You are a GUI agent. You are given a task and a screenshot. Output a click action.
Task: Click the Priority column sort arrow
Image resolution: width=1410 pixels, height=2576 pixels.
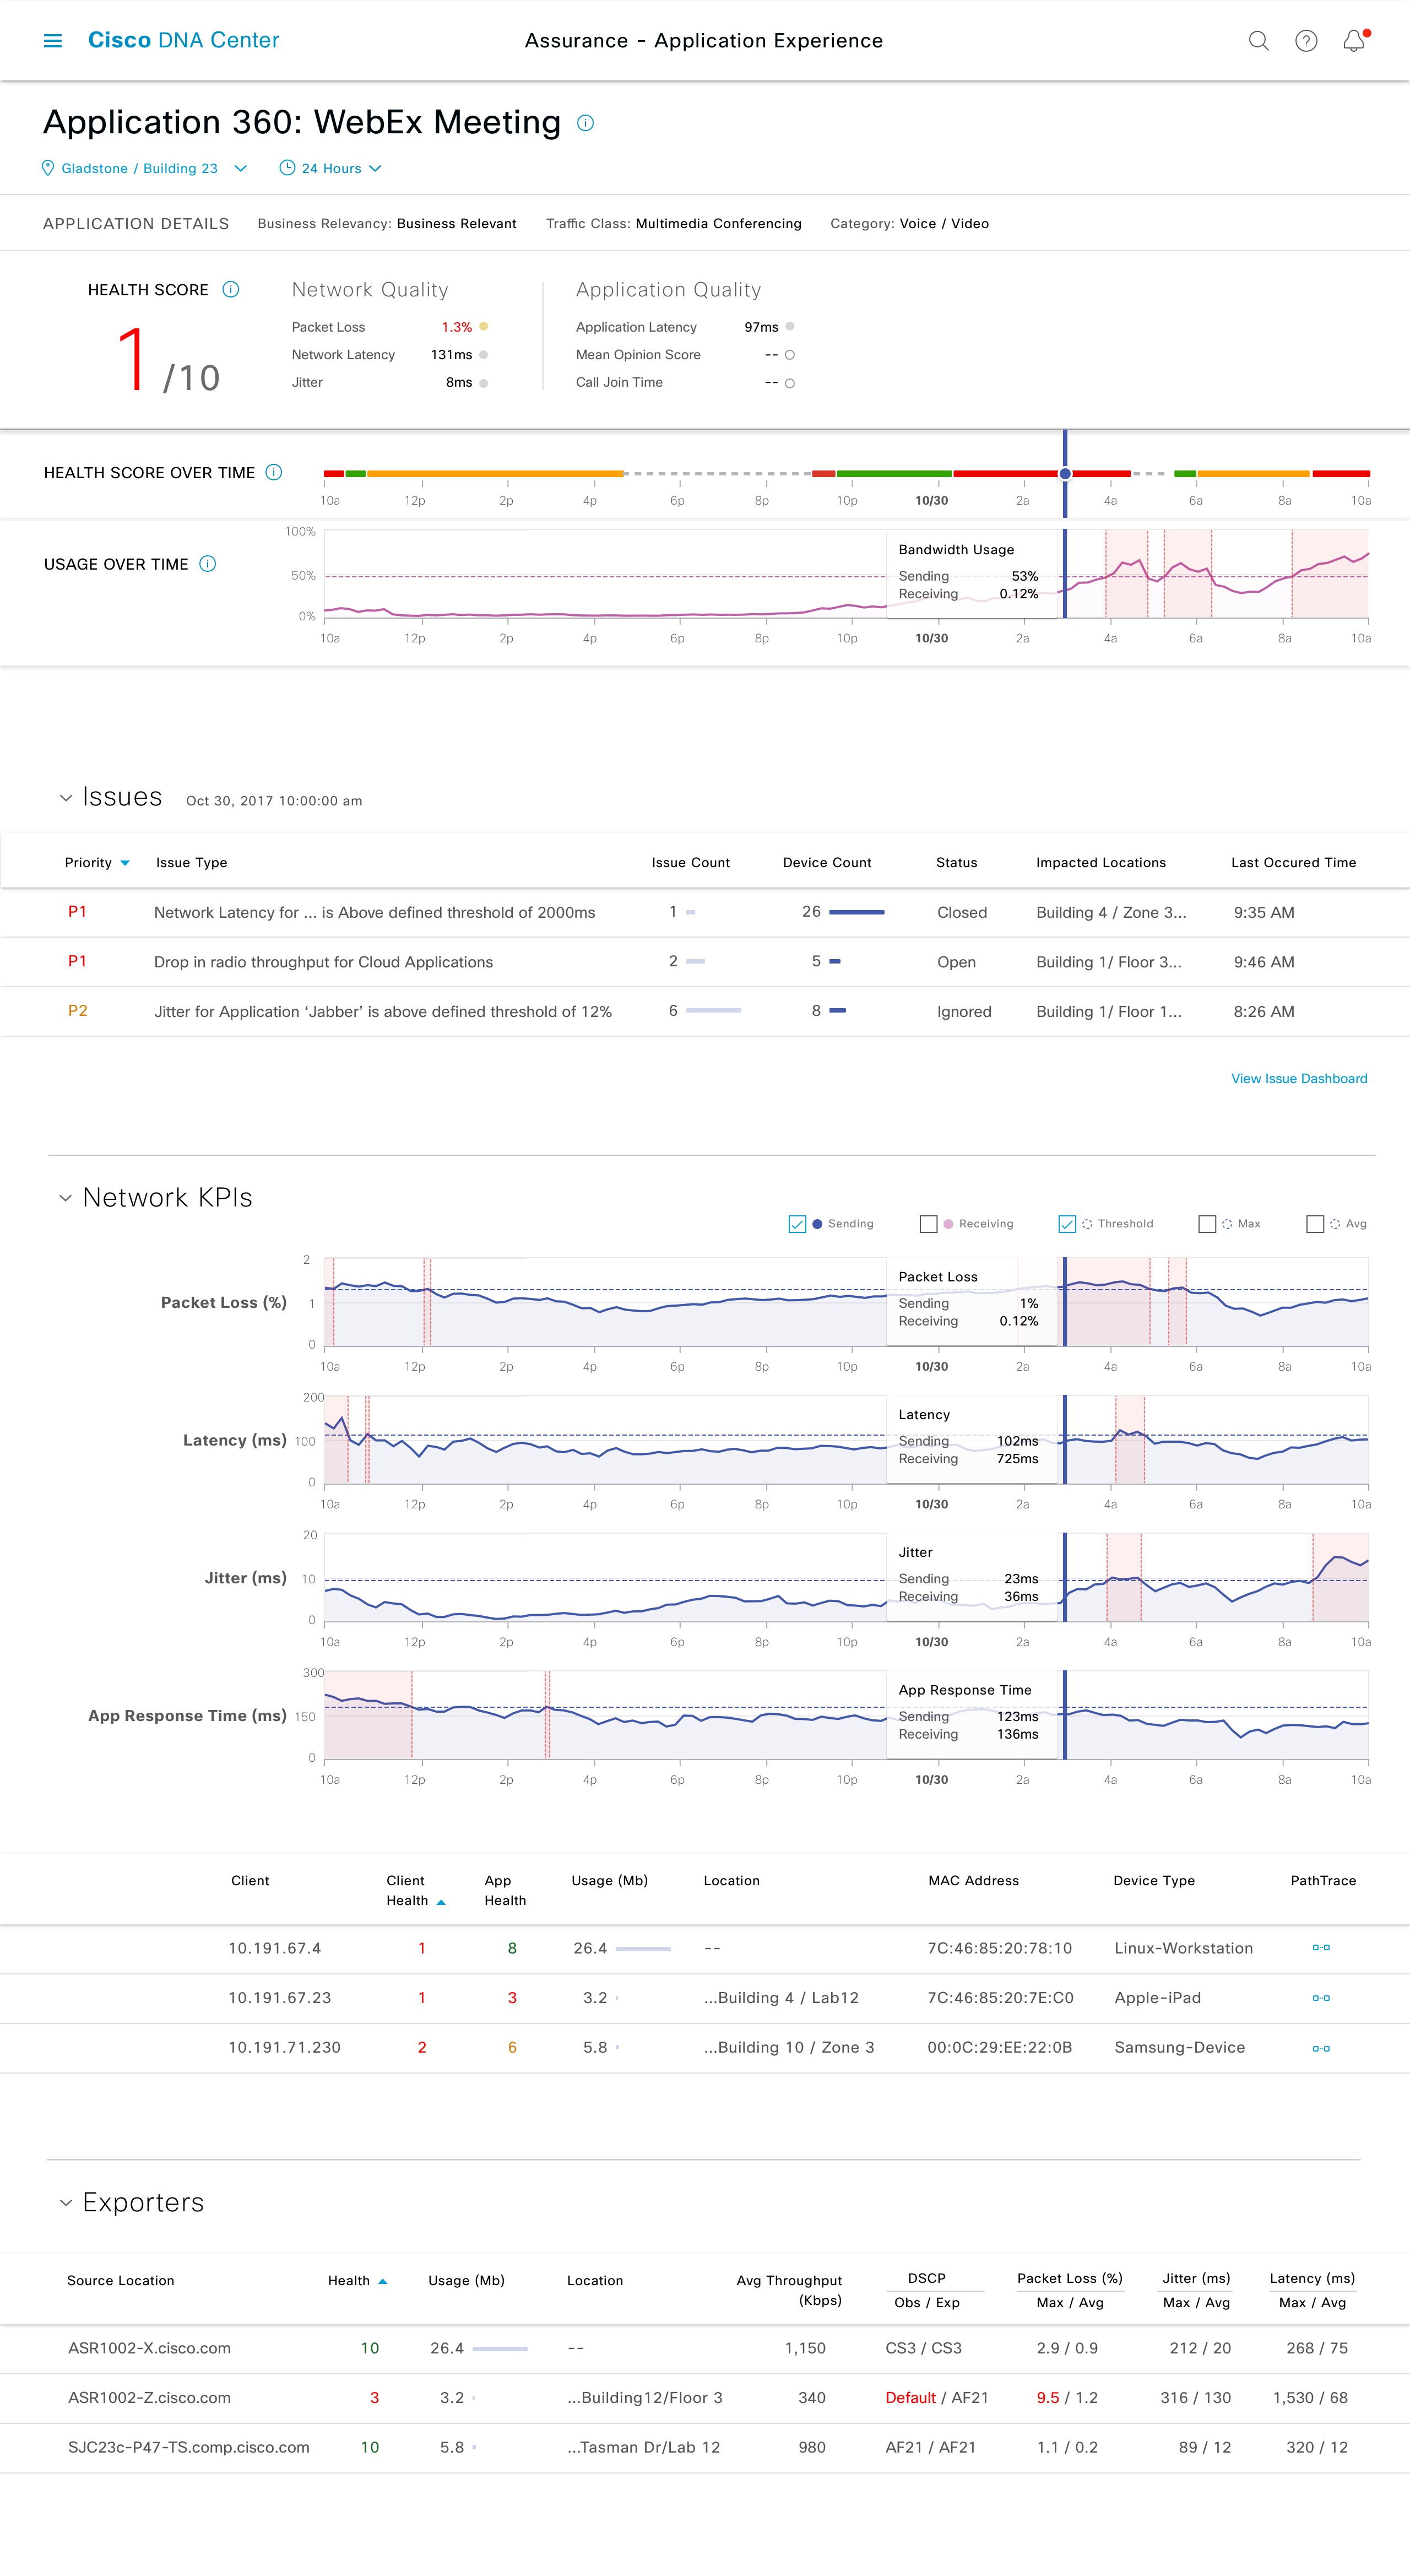(125, 863)
